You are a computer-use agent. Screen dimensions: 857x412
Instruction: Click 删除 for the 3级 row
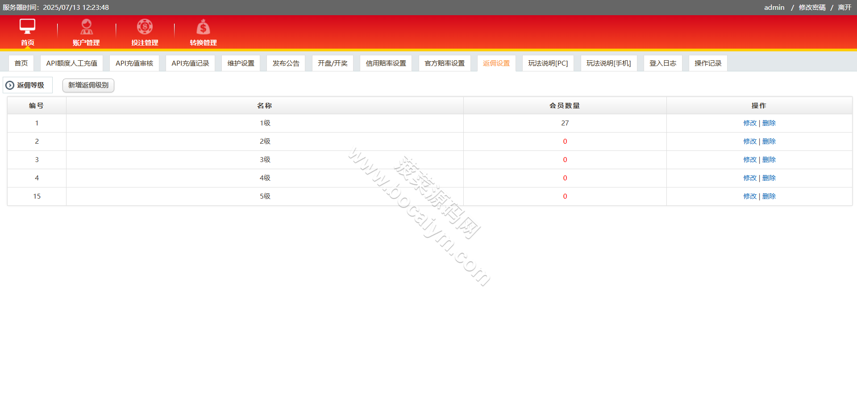pos(769,160)
